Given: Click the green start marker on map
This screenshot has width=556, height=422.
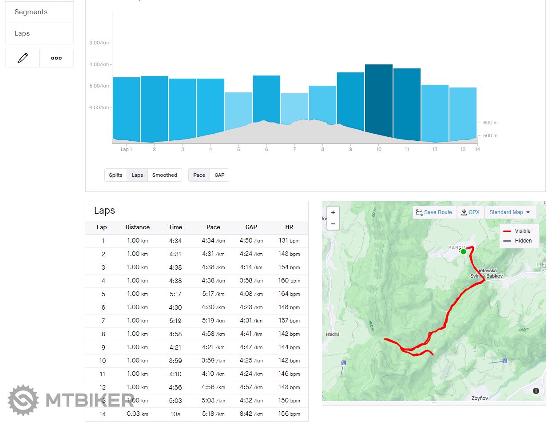Looking at the screenshot, I should coord(463,251).
